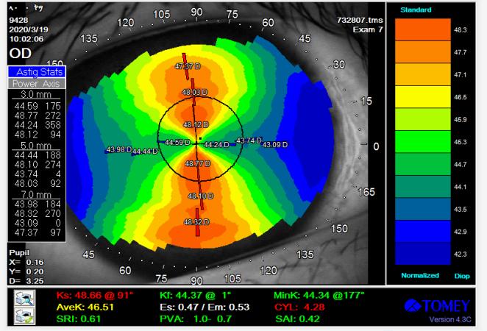Screen dimensions: 487x331
Task: Click the printer icon with green check
Action: pos(24,316)
